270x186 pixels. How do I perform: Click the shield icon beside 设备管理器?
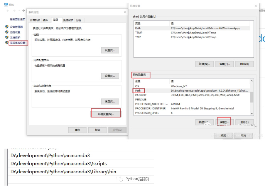click(7, 27)
